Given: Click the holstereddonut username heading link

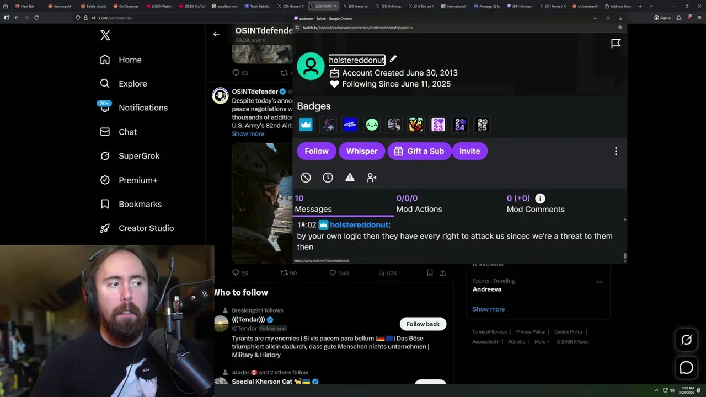Looking at the screenshot, I should point(357,60).
